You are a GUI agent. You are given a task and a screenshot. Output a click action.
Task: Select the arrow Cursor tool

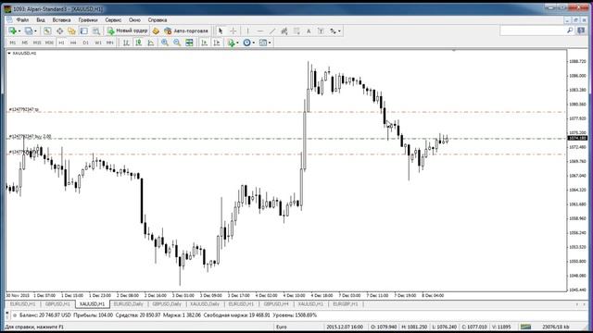[x=221, y=31]
